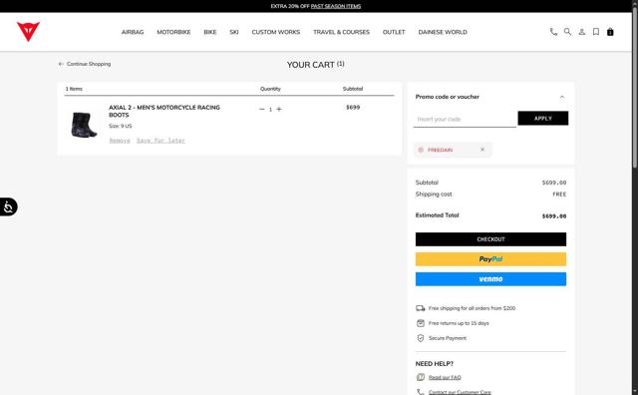Open the MOTORBIKE menu

pyautogui.click(x=173, y=32)
